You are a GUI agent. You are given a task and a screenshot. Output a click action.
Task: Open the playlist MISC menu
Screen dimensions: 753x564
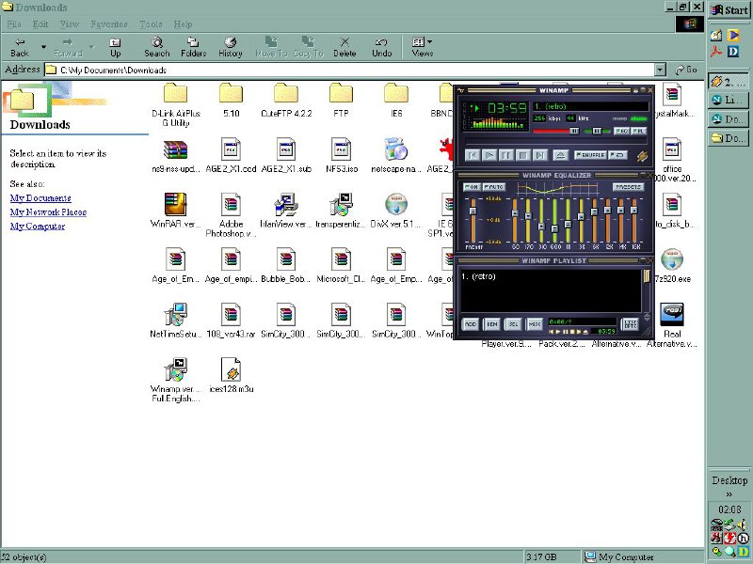point(535,324)
